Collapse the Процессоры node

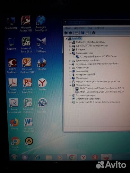pyautogui.click(x=70, y=85)
